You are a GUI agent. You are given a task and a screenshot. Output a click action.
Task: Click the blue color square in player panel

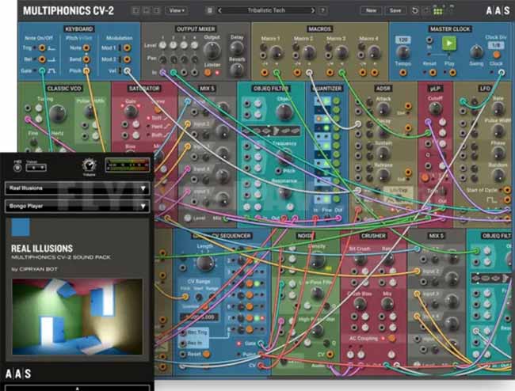pyautogui.click(x=21, y=227)
